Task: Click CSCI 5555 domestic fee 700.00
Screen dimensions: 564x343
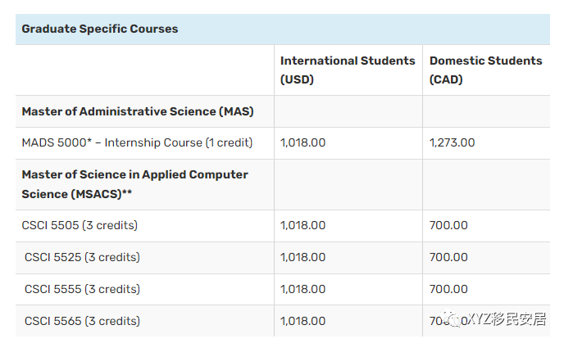Action: point(448,289)
